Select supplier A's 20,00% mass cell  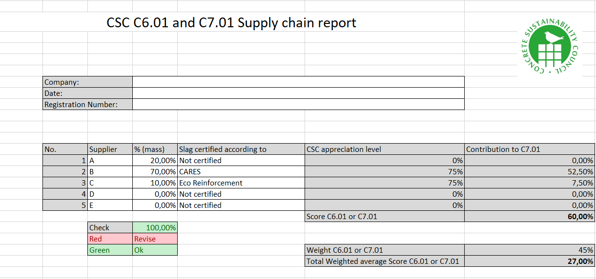(155, 161)
